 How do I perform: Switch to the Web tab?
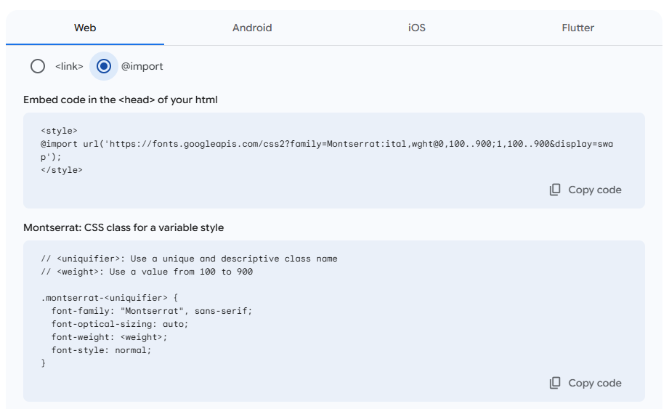pos(85,28)
